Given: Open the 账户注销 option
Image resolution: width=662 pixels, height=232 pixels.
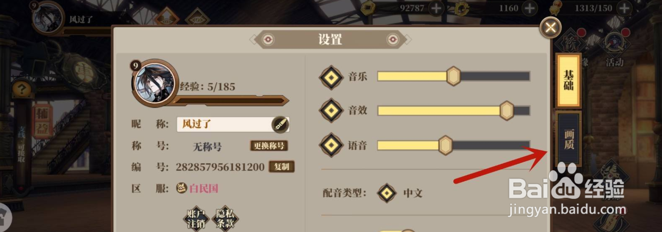Looking at the screenshot, I should coord(196,219).
